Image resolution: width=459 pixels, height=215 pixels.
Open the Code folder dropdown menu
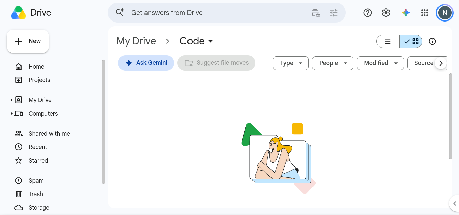(196, 41)
